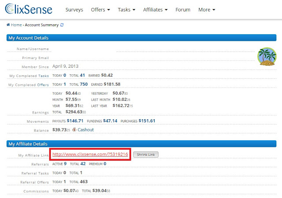This screenshot has width=282, height=198.
Task: Select completed offers total 750
Action: 84,84
